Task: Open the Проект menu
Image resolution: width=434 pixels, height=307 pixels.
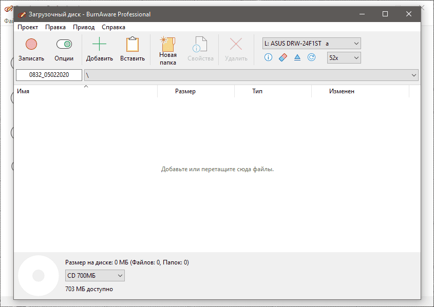Action: 28,27
